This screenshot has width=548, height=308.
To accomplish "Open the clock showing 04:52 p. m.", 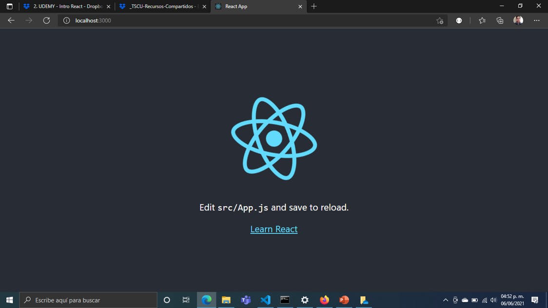I will (512, 300).
